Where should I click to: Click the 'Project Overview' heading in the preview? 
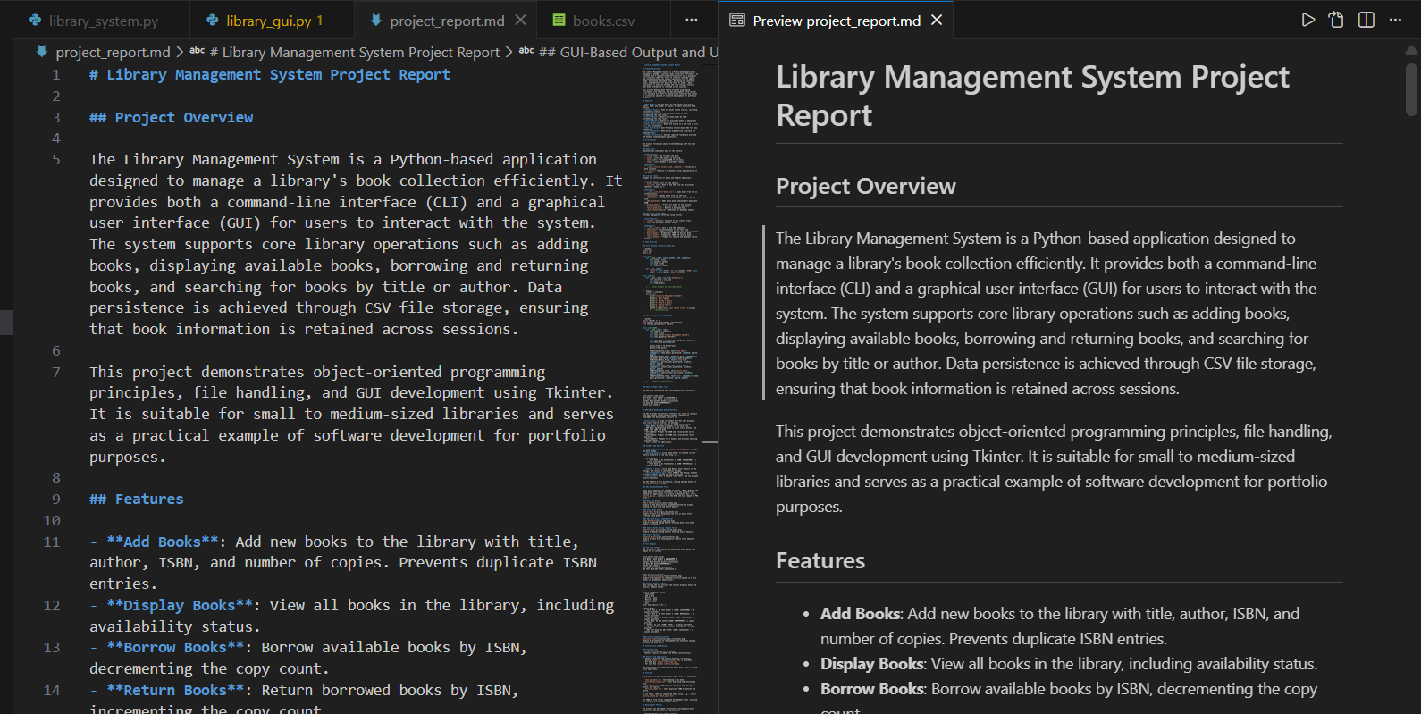point(865,186)
